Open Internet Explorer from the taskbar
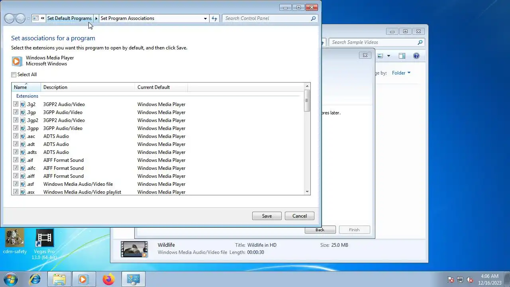 point(35,279)
